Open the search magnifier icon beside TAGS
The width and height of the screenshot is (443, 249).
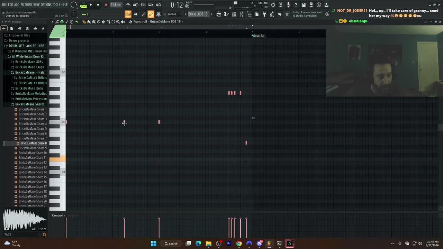click(44, 235)
